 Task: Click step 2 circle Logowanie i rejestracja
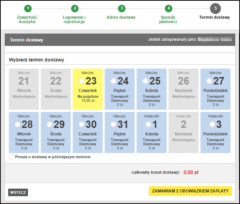click(x=74, y=8)
